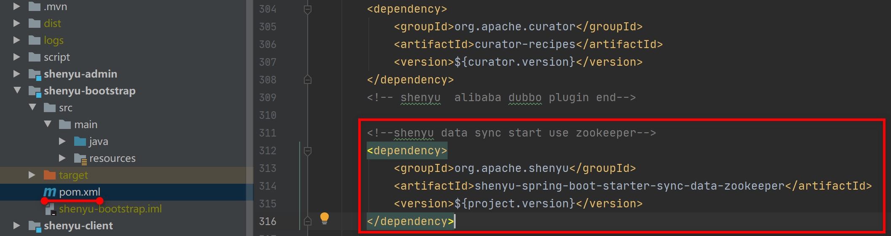Click the resources folder icon
The width and height of the screenshot is (891, 236).
[x=80, y=158]
